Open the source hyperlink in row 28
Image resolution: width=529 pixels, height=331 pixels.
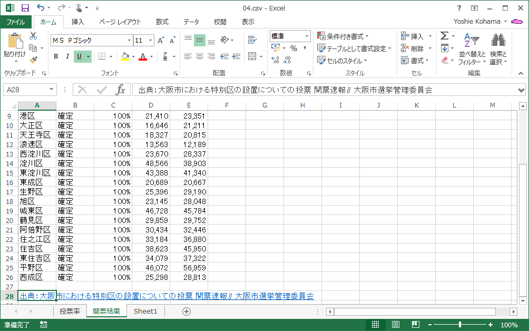(x=166, y=296)
